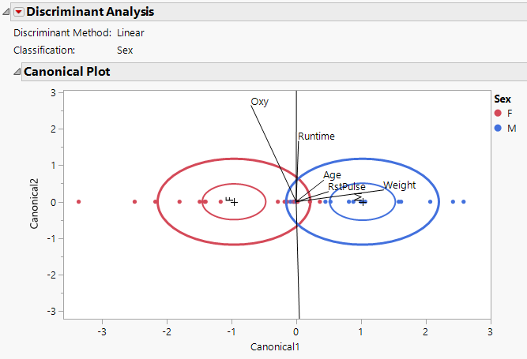Open the Discriminant Analysis red triangle menu
Image resolution: width=527 pixels, height=359 pixels.
(19, 12)
